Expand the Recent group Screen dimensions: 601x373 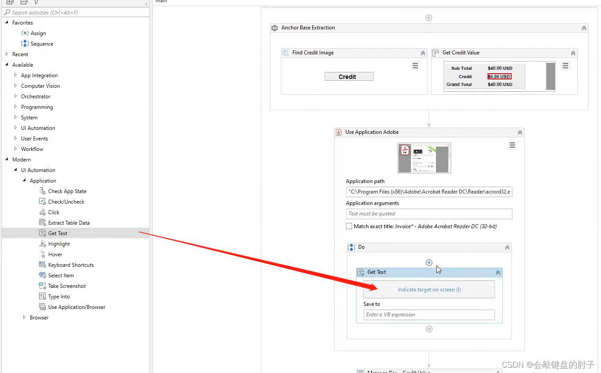[7, 54]
